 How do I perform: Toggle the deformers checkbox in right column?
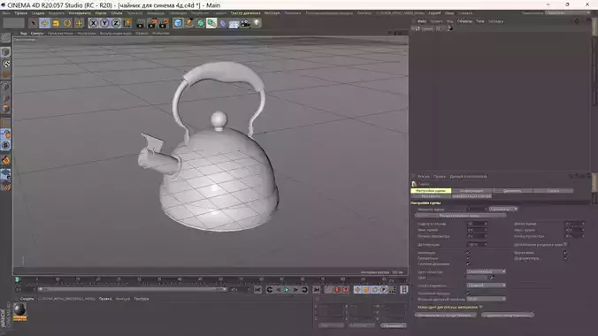coord(565,258)
